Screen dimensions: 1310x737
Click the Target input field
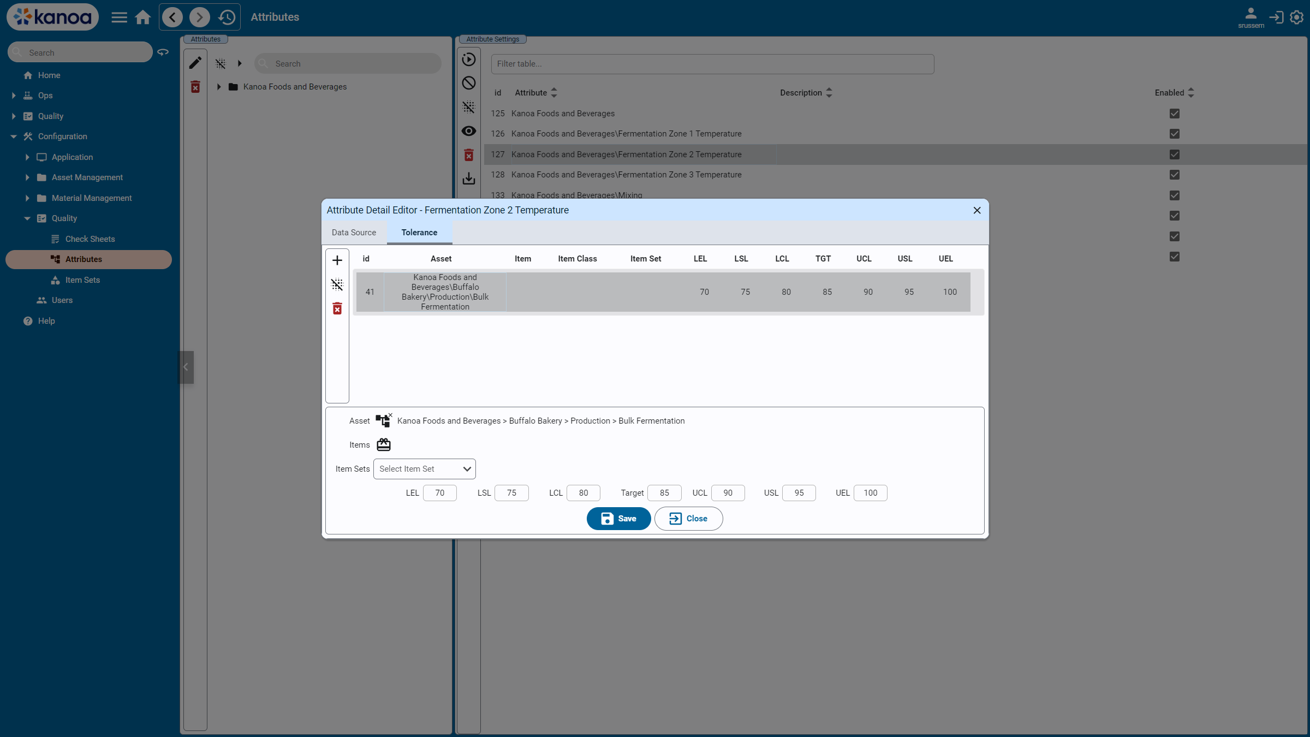[x=664, y=493]
